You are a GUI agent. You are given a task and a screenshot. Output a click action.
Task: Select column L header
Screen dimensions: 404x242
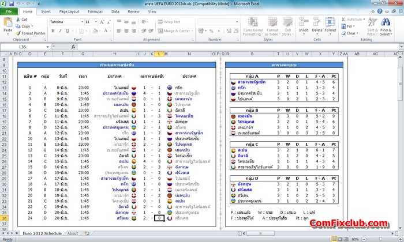[159, 54]
